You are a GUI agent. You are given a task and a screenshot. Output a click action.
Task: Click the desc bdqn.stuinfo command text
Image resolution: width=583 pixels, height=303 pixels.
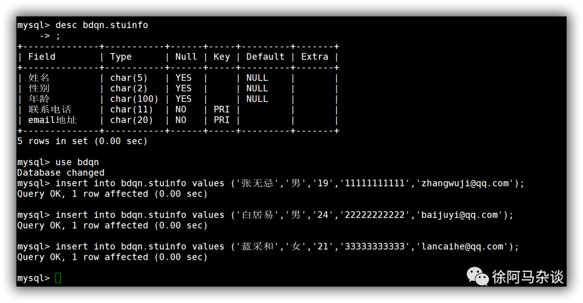pyautogui.click(x=101, y=25)
